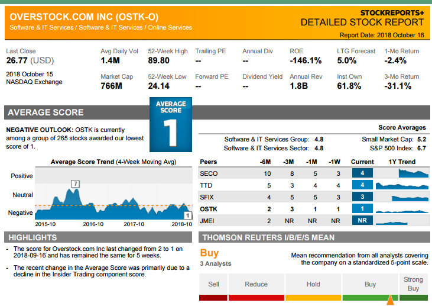Select the Market Cap value 766M
This screenshot has width=432, height=306.
click(x=111, y=86)
